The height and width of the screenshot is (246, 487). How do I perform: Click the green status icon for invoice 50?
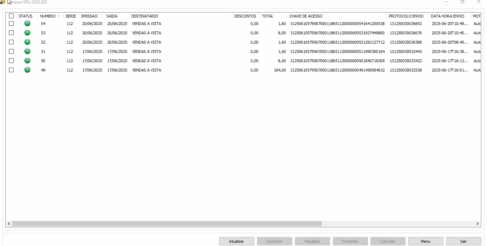27,61
